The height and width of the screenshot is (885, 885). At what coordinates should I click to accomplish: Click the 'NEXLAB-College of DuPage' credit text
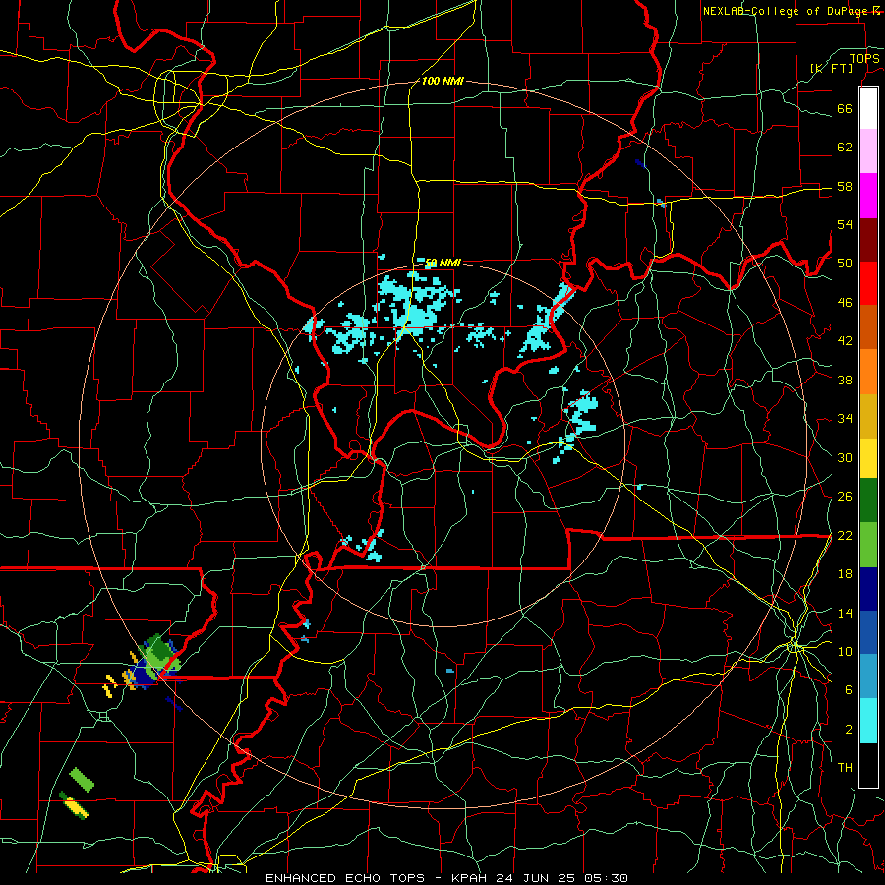[x=786, y=11]
